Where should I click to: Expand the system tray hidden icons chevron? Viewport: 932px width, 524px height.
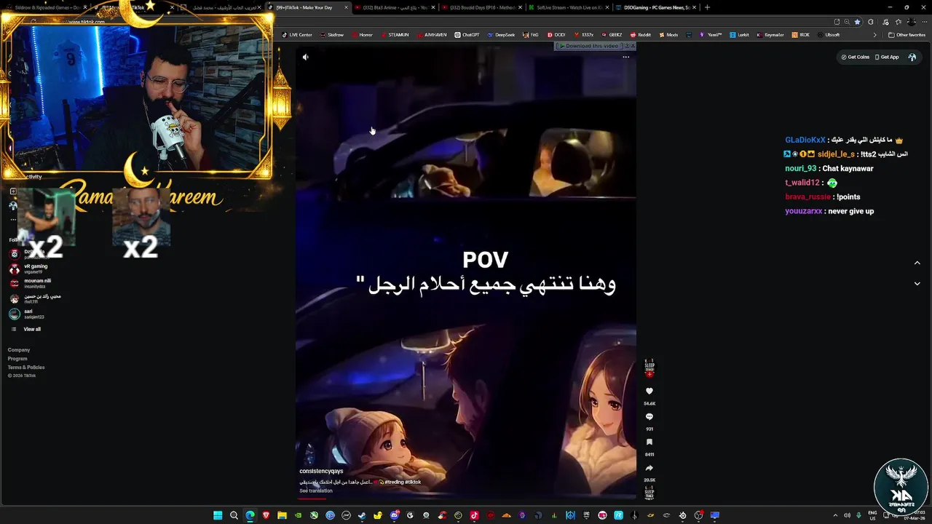(x=835, y=515)
